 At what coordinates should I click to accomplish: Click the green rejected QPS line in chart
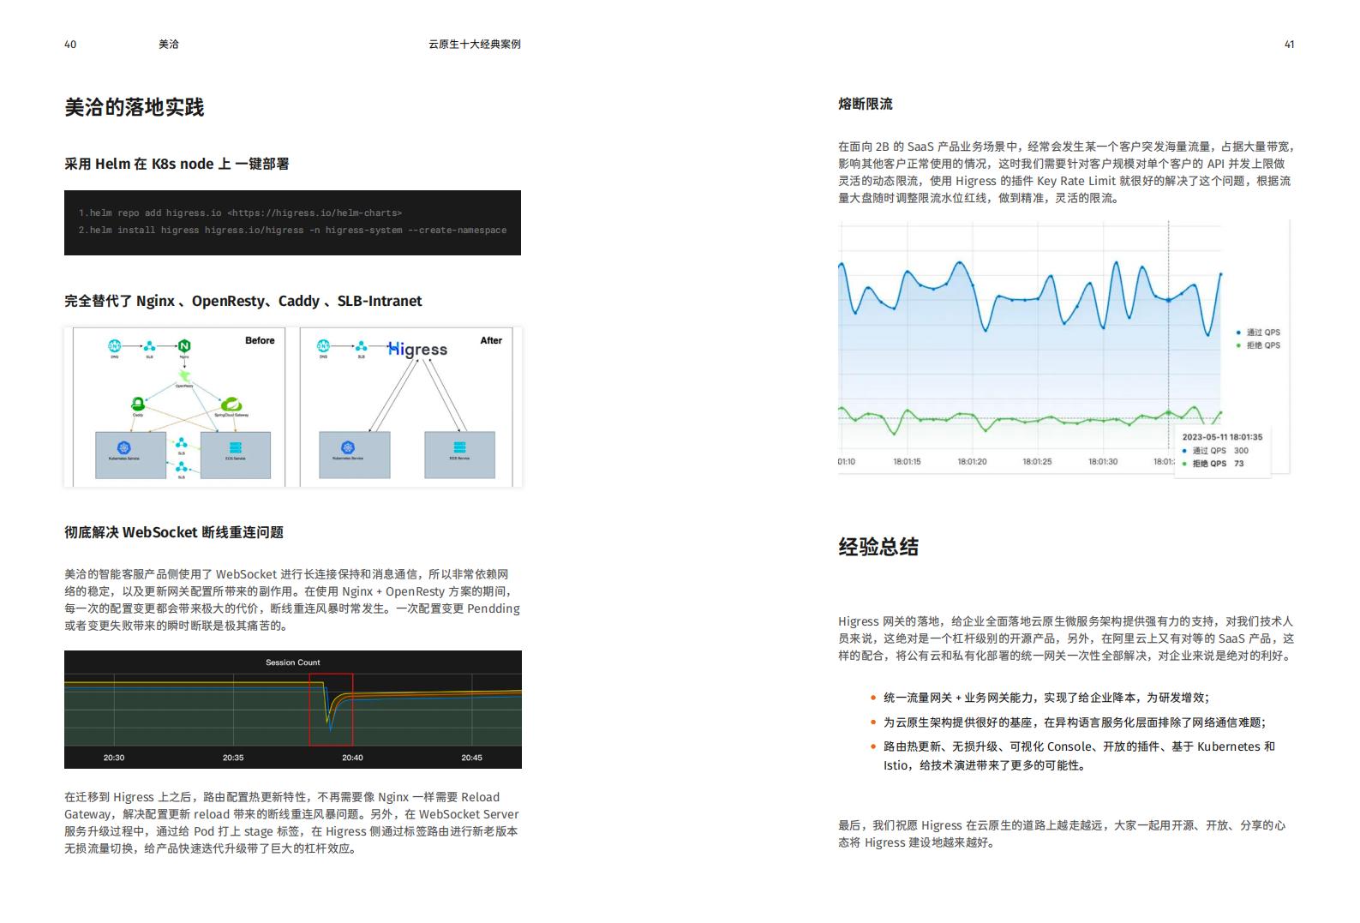[x=1039, y=421]
